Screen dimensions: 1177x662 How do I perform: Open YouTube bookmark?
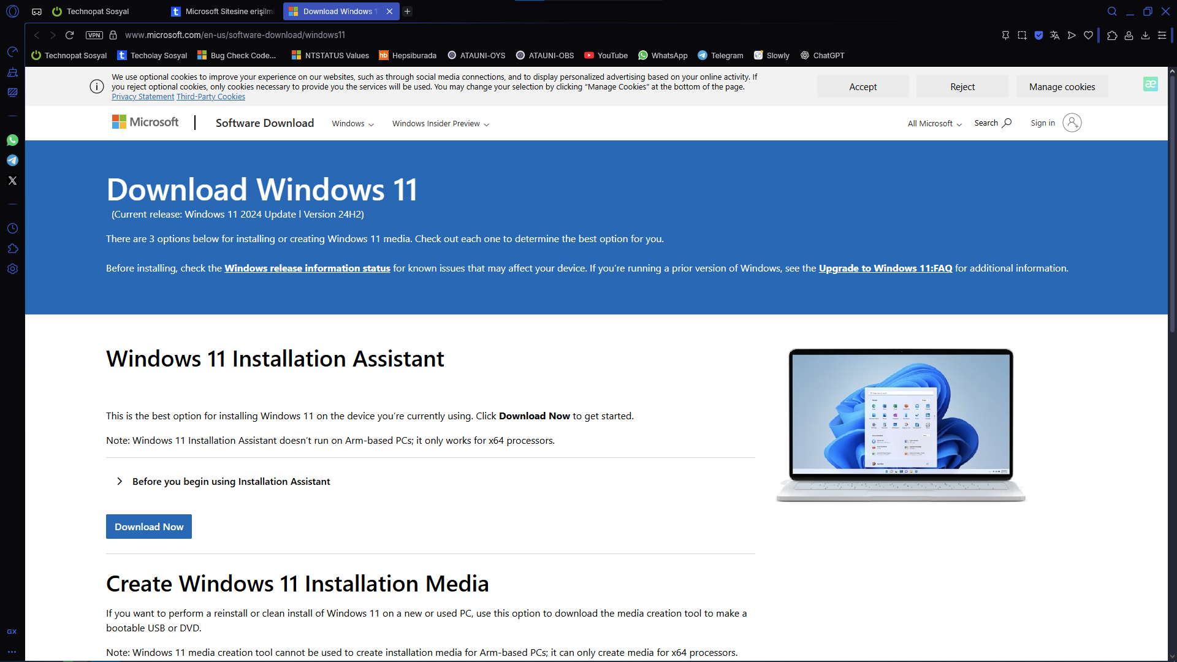tap(606, 55)
